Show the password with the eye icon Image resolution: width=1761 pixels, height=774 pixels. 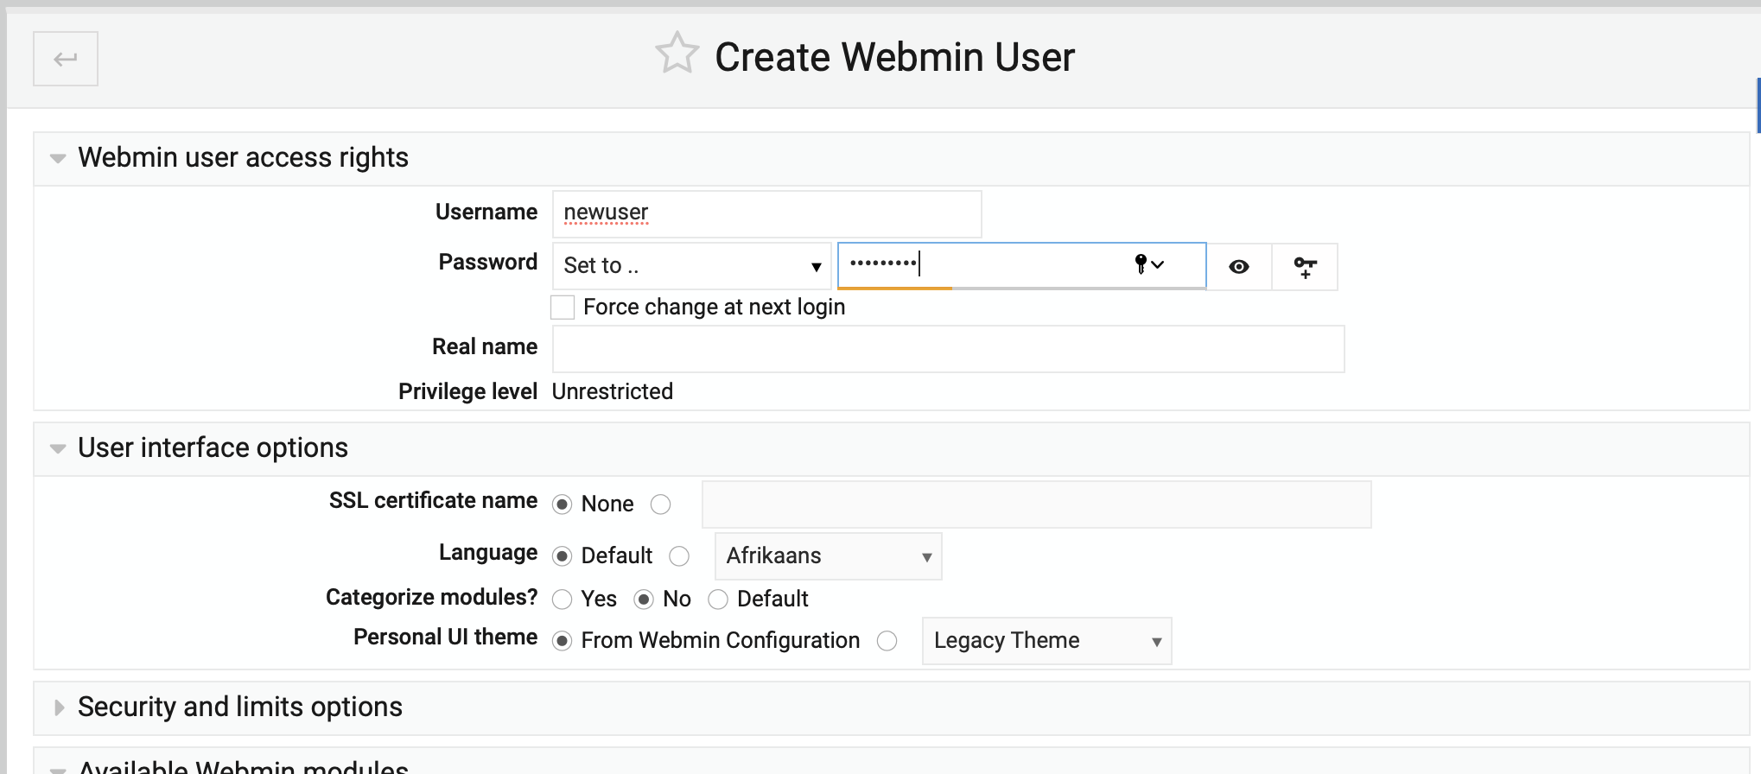click(1239, 267)
